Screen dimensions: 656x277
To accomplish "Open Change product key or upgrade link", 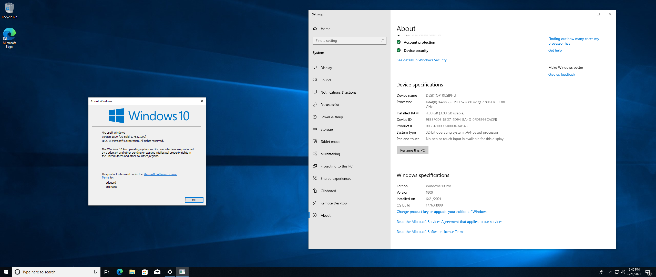I will [x=442, y=212].
